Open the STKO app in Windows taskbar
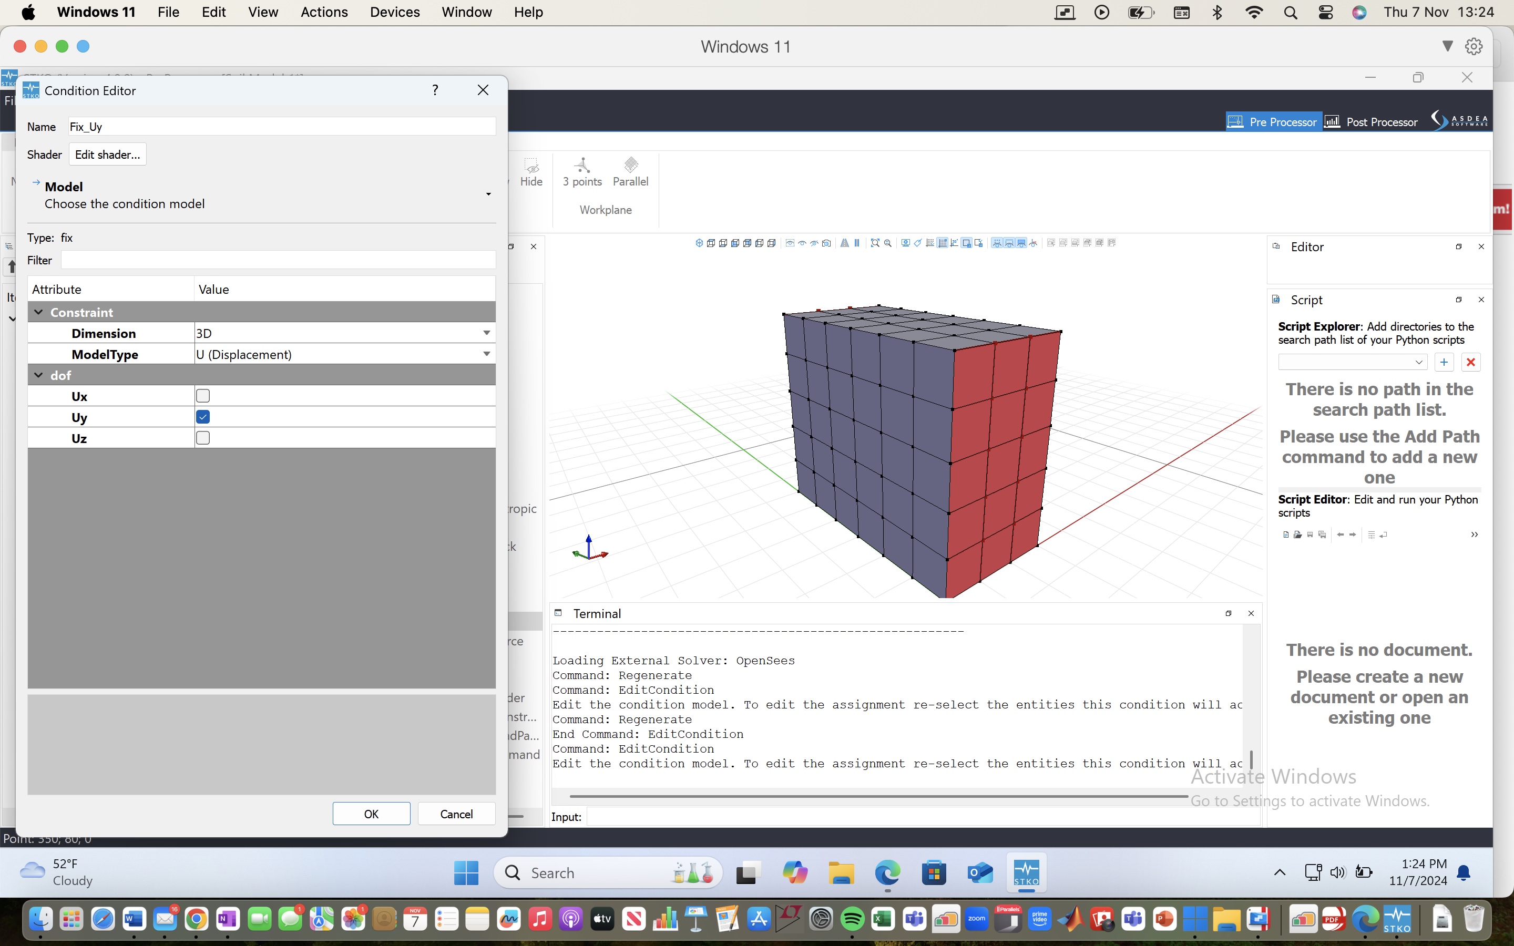Viewport: 1514px width, 946px height. click(x=1026, y=872)
